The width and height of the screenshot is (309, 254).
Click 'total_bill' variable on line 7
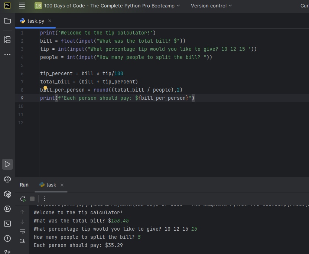click(55, 82)
